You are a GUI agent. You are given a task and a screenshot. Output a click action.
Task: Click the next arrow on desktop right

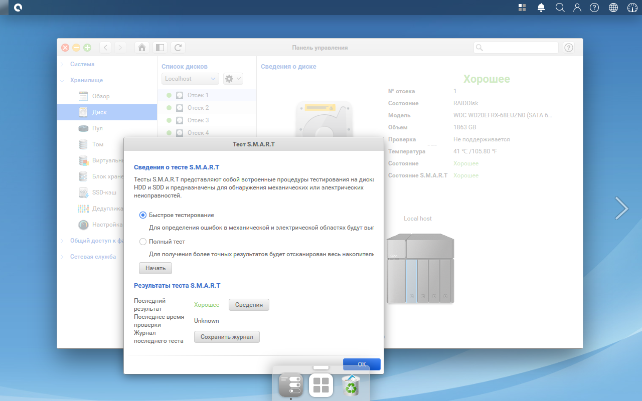click(x=621, y=208)
